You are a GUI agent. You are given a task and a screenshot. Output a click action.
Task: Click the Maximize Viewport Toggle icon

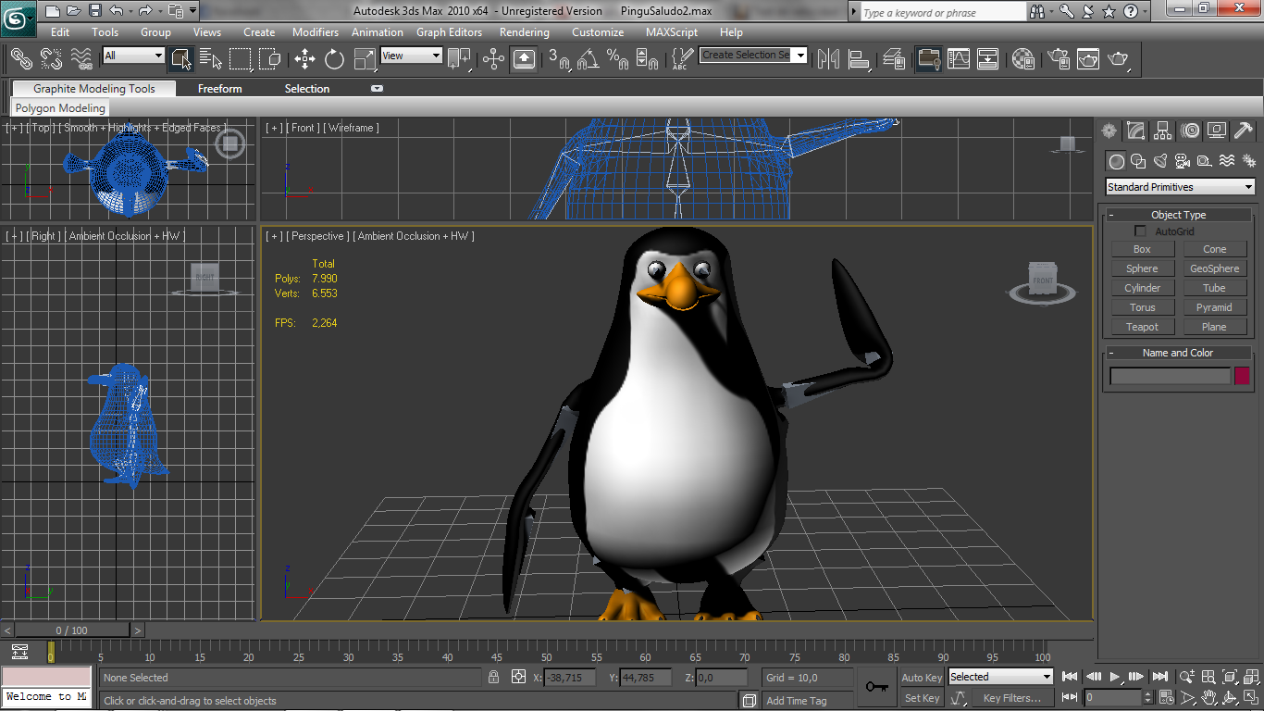tap(1250, 697)
